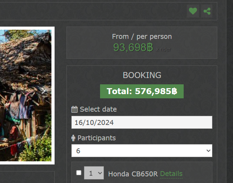Click the Select date label

coord(98,109)
